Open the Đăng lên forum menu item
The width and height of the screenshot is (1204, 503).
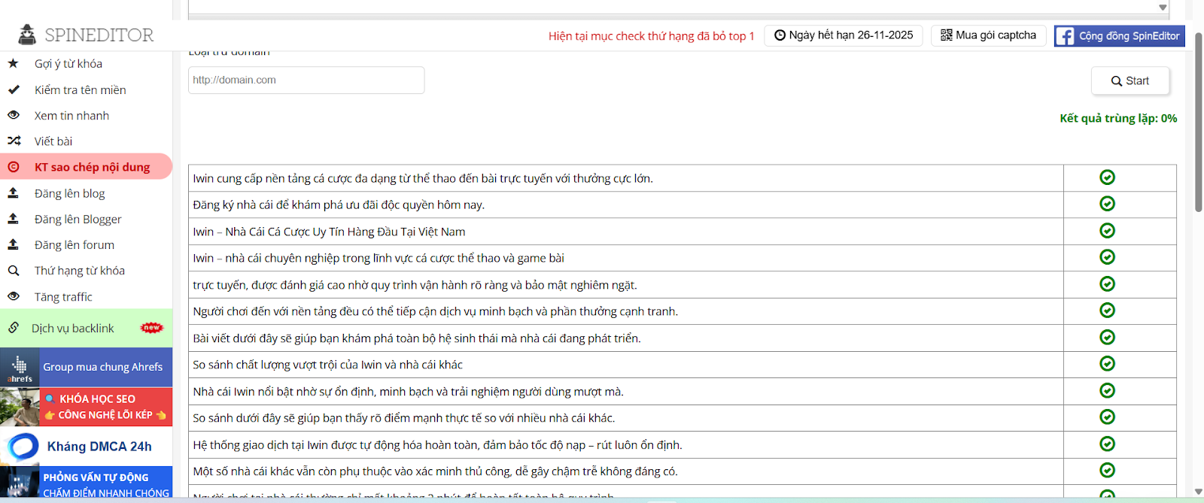(74, 245)
